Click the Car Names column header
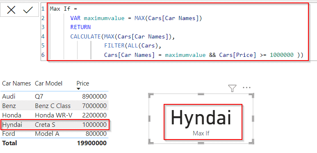The image size is (317, 153). [16, 83]
